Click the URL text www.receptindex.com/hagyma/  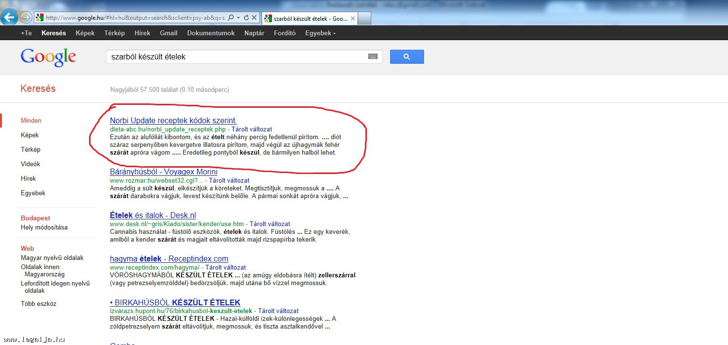154,267
